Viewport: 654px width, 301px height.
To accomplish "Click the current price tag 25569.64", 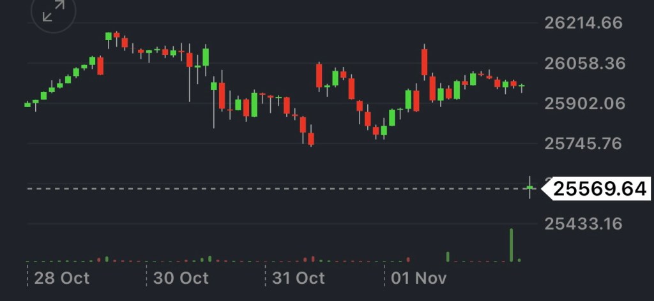I will point(599,189).
